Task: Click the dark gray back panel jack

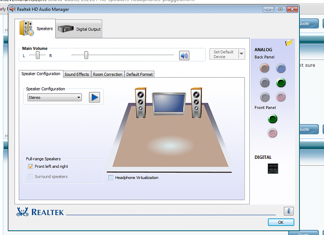Action: [265, 83]
